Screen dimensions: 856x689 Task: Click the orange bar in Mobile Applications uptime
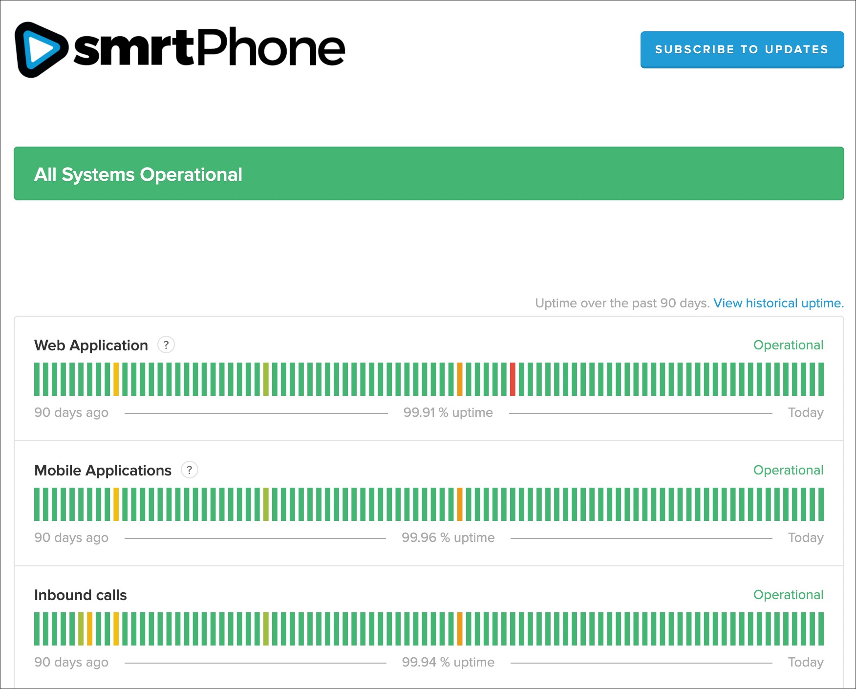point(460,504)
